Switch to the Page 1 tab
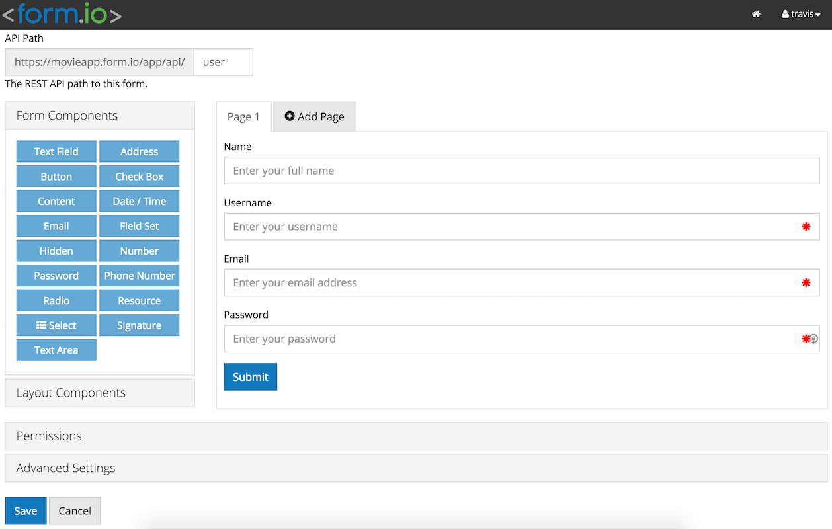The image size is (832, 529). (243, 116)
